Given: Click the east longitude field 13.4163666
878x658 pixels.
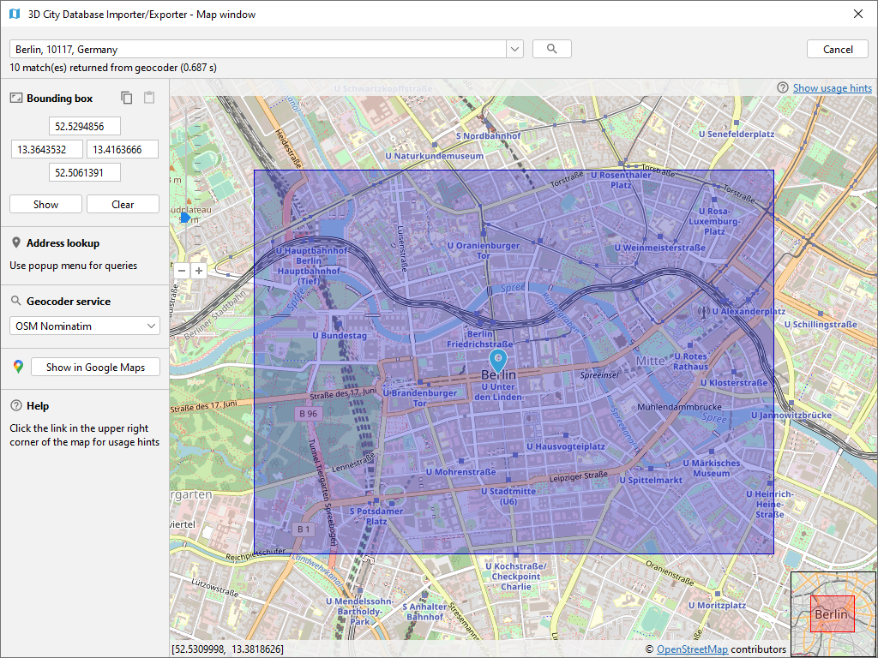Looking at the screenshot, I should 123,149.
